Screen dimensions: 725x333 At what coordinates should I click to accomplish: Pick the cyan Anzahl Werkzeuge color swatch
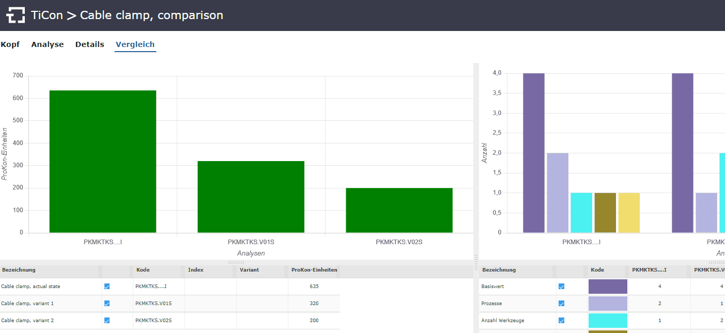click(x=608, y=321)
